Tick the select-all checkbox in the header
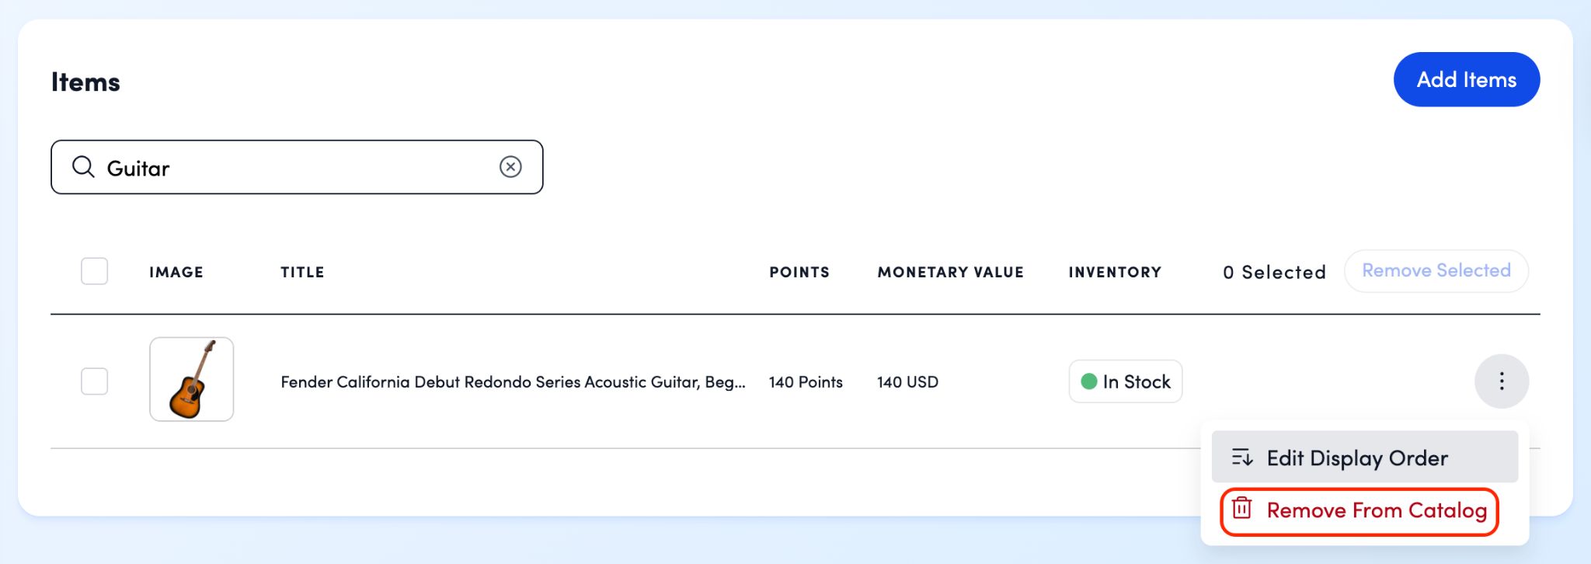The image size is (1591, 564). (95, 271)
